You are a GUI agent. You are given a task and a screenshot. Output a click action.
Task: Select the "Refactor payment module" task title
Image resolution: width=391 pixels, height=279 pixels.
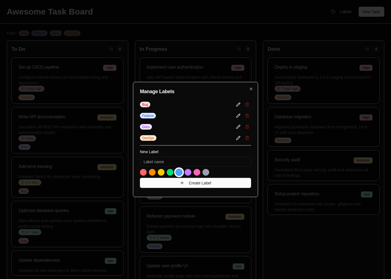171,216
